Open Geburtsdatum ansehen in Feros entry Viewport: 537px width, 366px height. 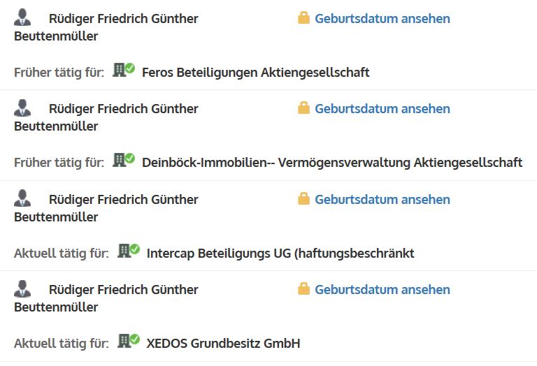coord(382,19)
